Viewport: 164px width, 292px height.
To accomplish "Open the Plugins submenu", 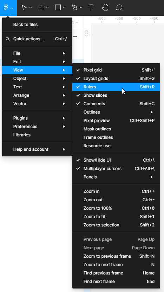I will click(37, 118).
